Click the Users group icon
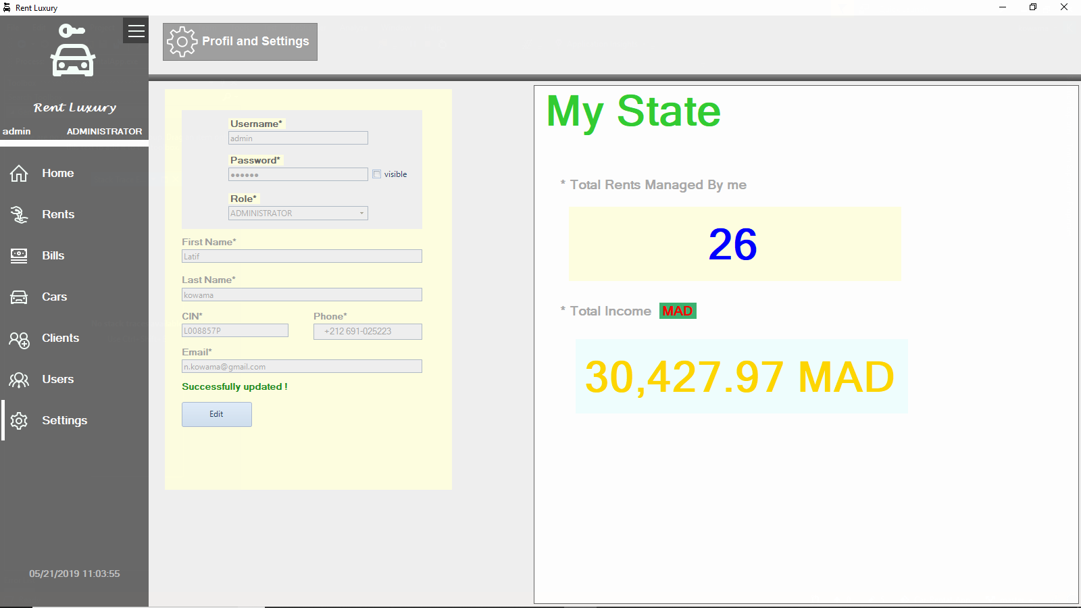 click(19, 380)
